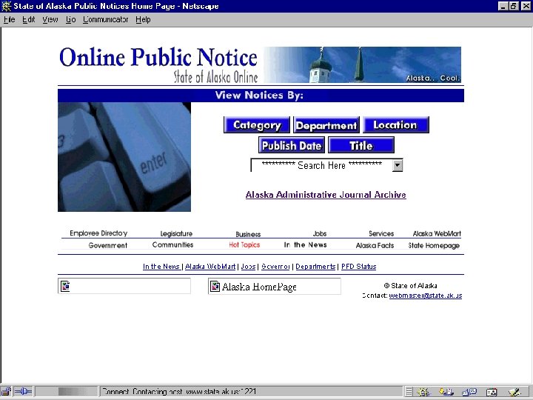Click Alaska WebMart in navigation banner
This screenshot has width=533, height=400.
coord(437,233)
